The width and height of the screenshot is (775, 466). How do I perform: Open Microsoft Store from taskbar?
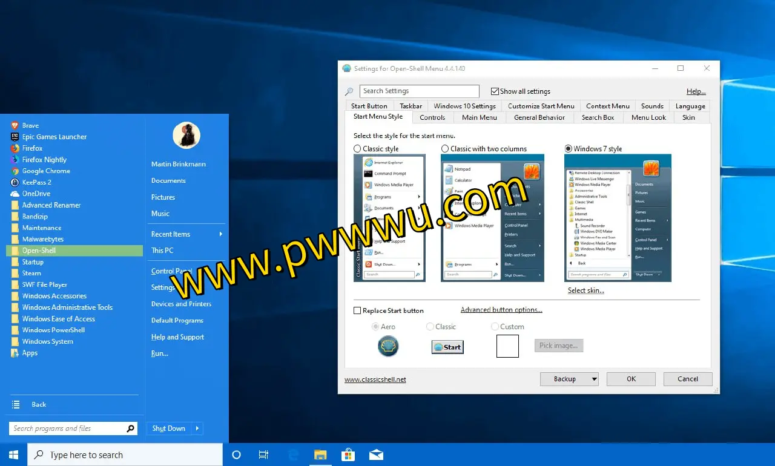tap(348, 455)
